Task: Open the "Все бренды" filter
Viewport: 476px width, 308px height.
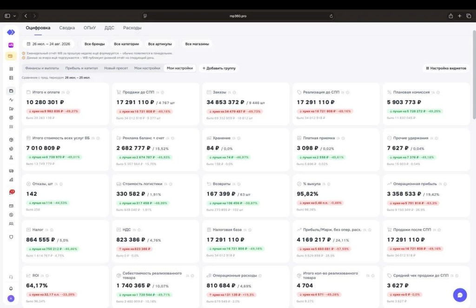Action: tap(95, 44)
